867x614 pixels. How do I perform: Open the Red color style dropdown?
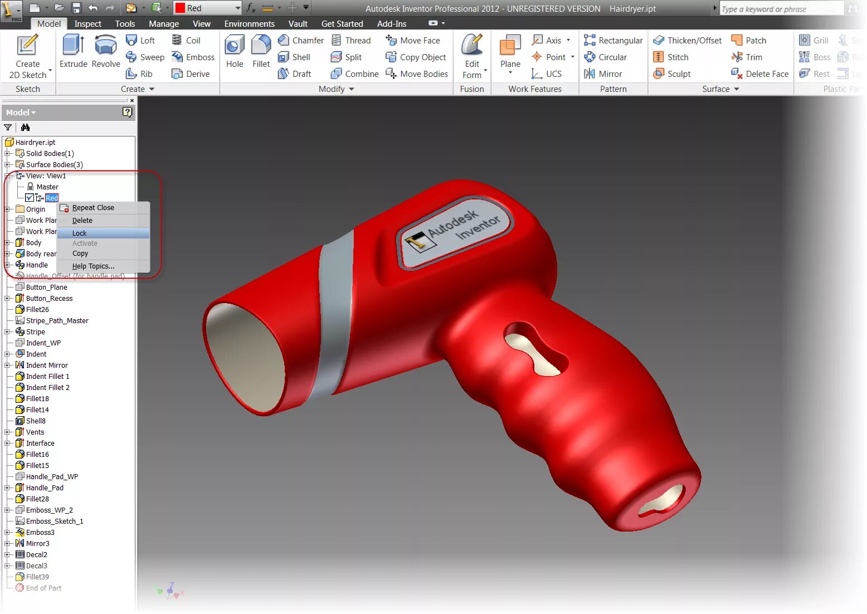(x=238, y=8)
